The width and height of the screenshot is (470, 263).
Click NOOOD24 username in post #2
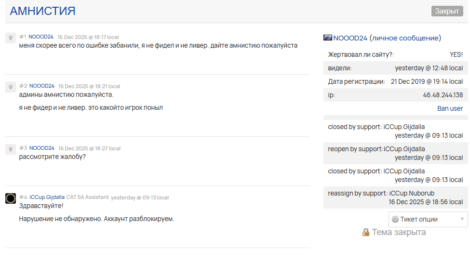click(x=42, y=86)
